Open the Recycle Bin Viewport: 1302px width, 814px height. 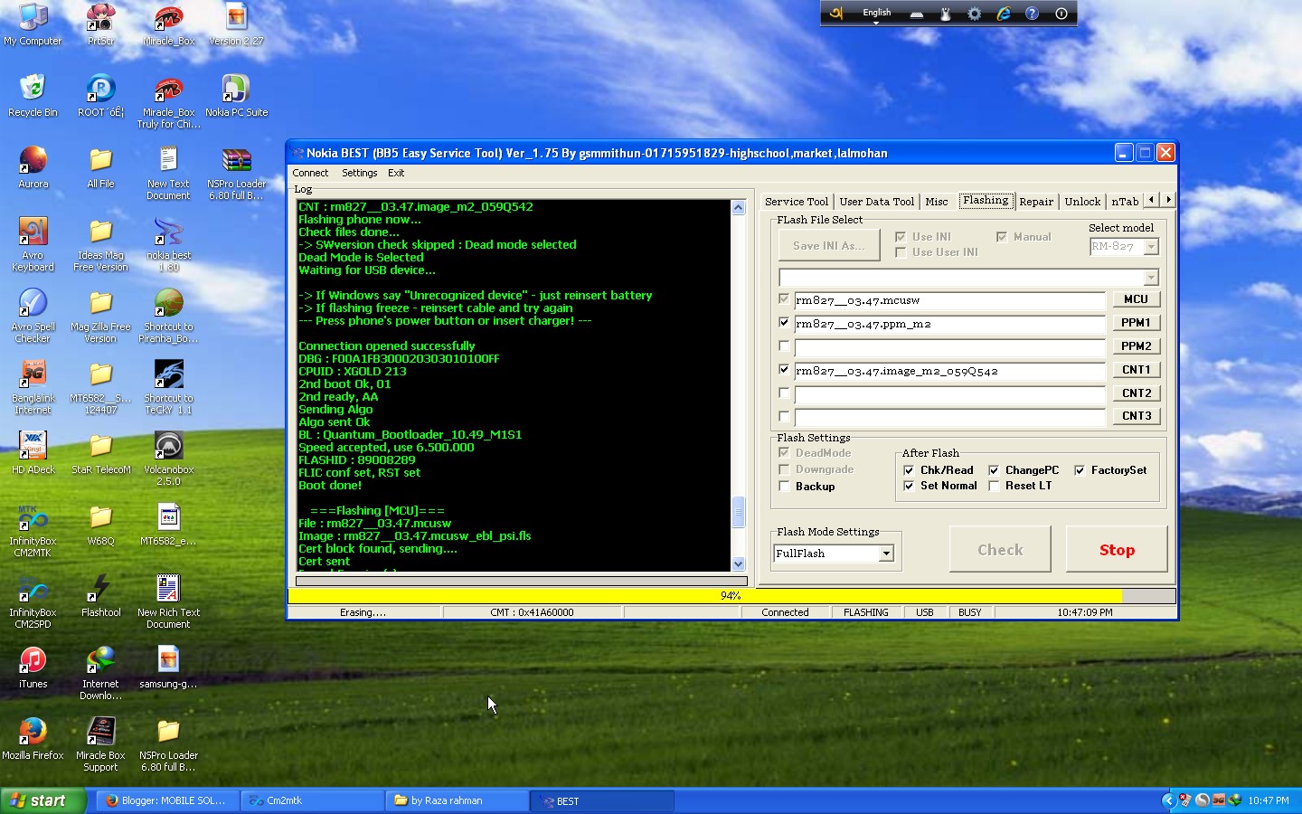click(33, 96)
